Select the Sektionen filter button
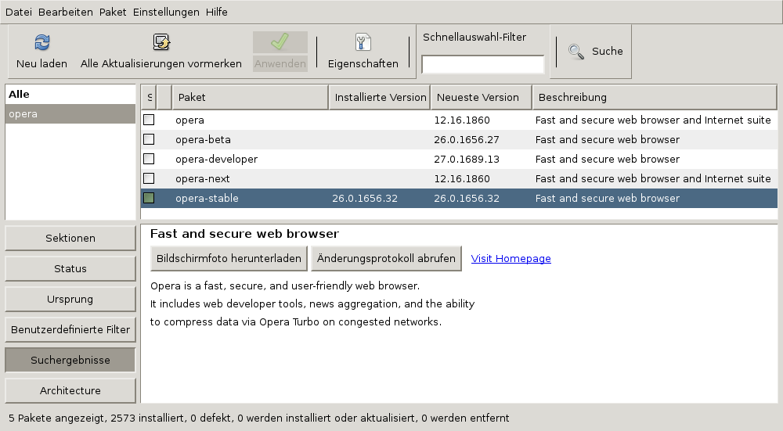Screen dimensions: 783x431 coord(70,238)
